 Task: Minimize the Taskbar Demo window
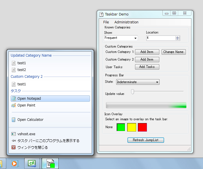click(167, 13)
